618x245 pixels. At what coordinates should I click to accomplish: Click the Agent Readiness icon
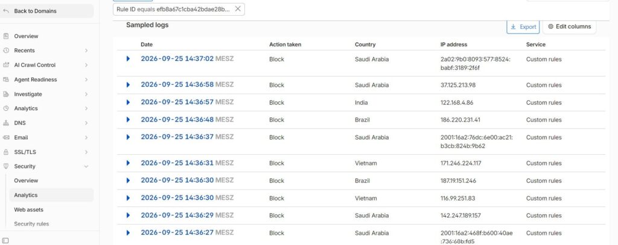pyautogui.click(x=6, y=79)
